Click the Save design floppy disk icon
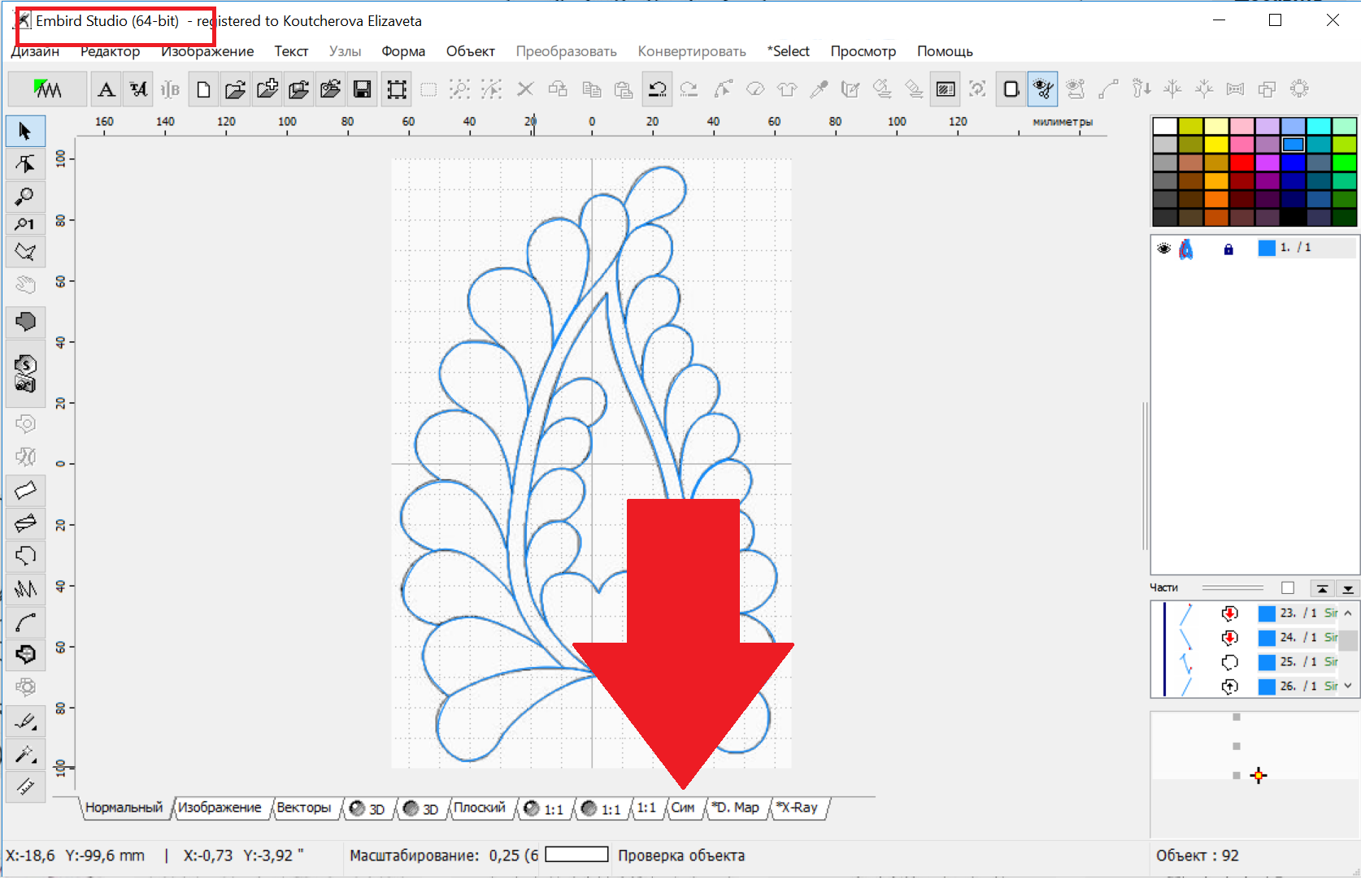This screenshot has height=884, width=1361. click(x=363, y=89)
